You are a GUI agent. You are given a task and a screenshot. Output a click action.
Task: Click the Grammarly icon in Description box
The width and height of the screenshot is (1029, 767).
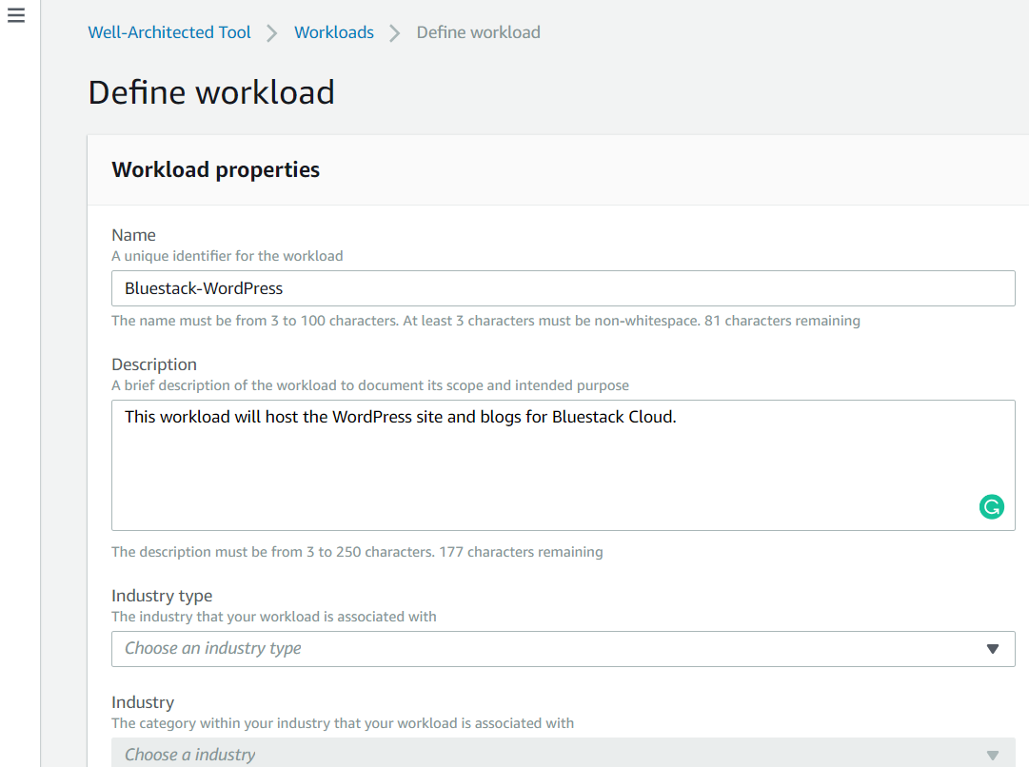click(x=992, y=506)
